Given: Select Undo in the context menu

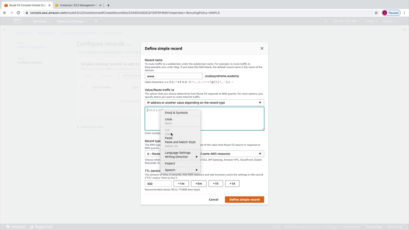Looking at the screenshot, I should [x=168, y=119].
